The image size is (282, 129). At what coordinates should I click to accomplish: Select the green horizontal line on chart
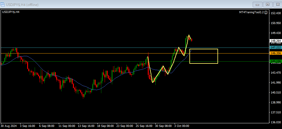(90, 61)
